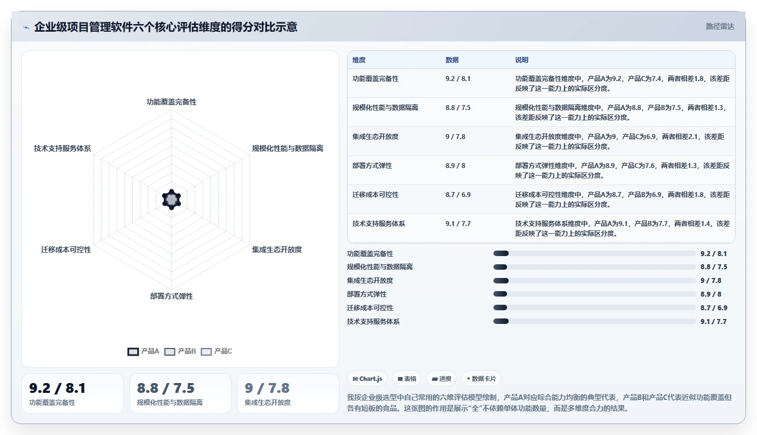Click table value 9.1 / 7.7

(458, 224)
